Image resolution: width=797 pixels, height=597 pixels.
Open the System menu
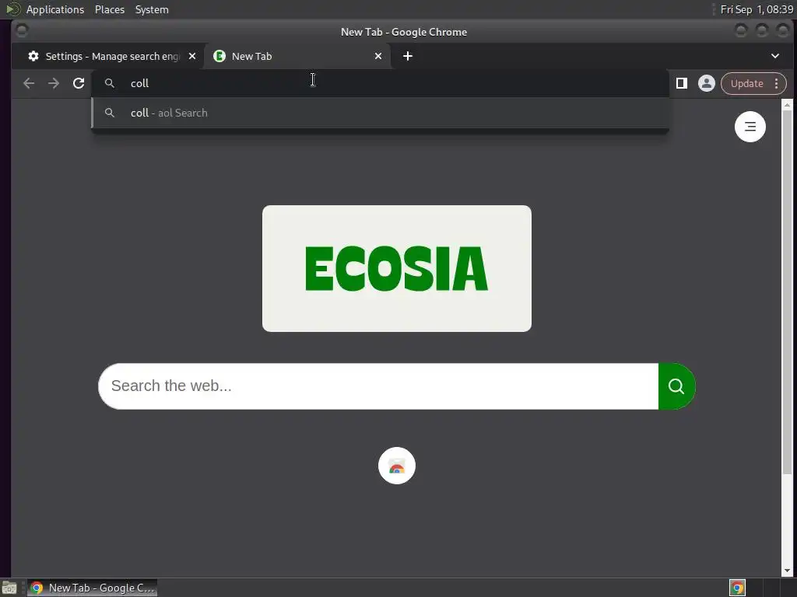coord(152,9)
